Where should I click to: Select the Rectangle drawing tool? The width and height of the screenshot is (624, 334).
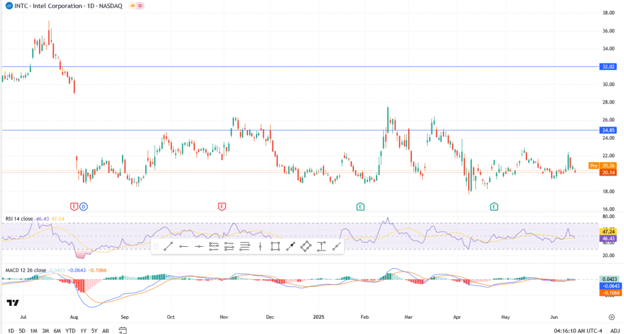[275, 246]
